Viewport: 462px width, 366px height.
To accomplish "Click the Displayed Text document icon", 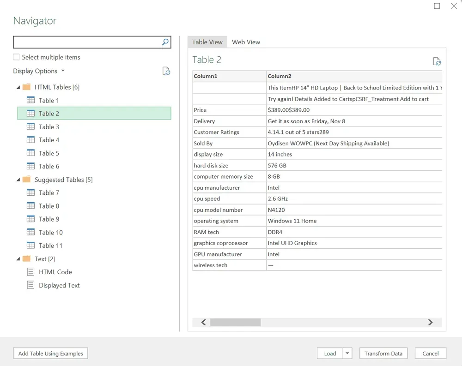I will click(x=30, y=285).
